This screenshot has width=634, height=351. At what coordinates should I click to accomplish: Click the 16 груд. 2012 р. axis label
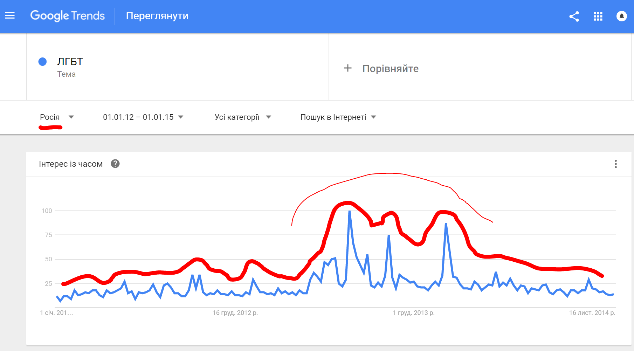coord(235,313)
